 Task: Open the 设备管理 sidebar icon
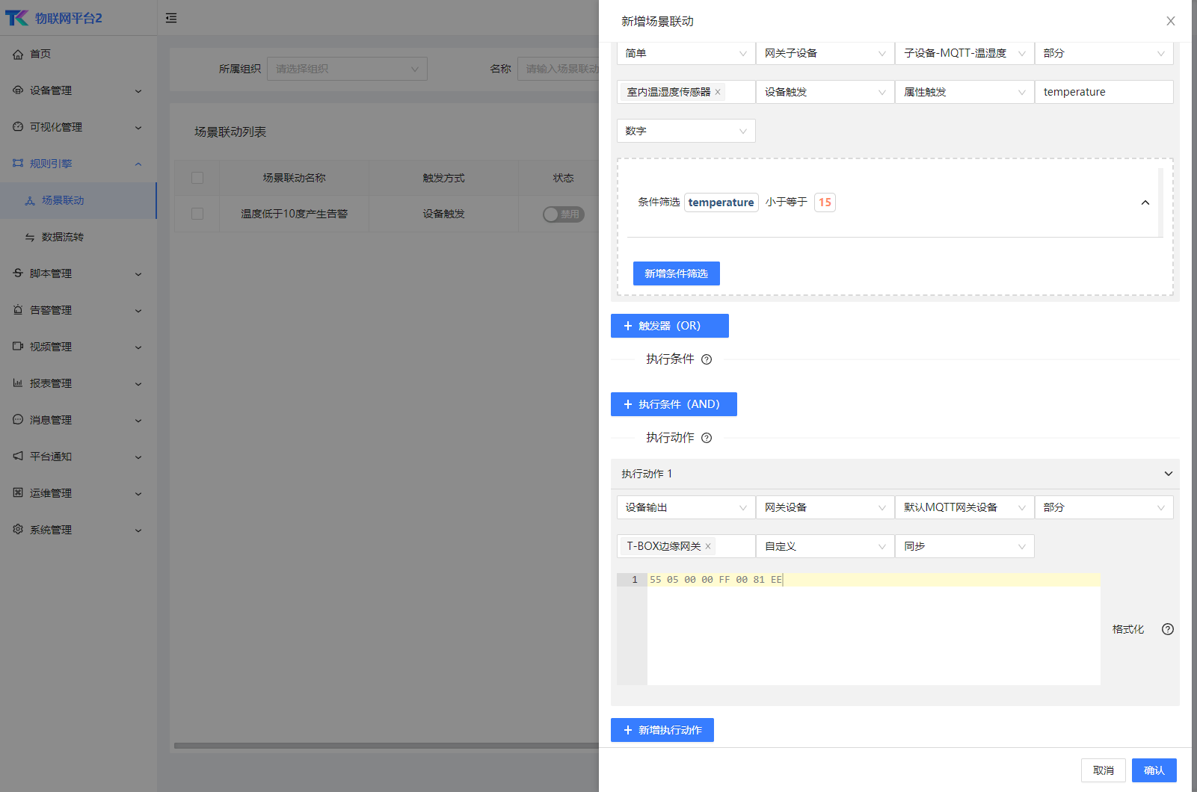pyautogui.click(x=18, y=90)
